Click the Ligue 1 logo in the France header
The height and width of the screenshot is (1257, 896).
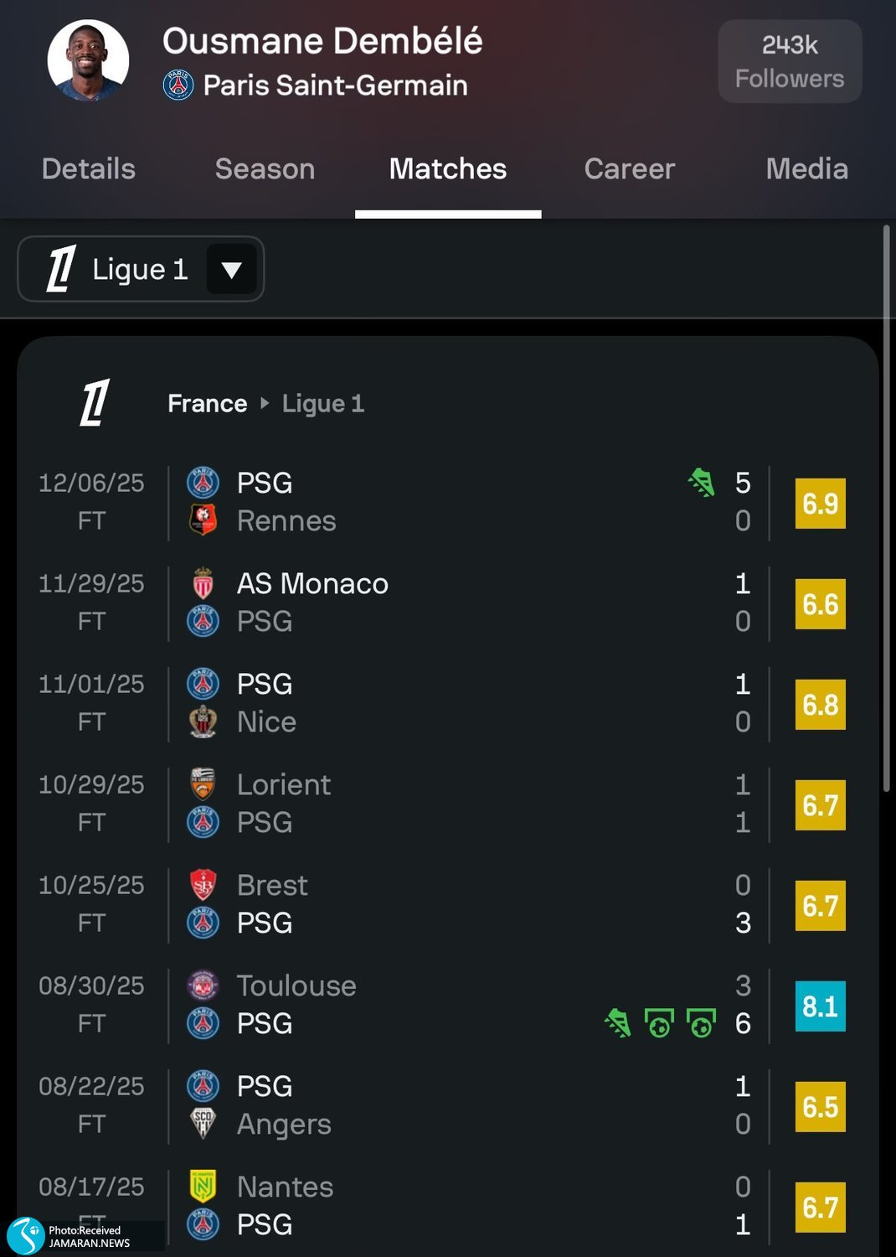coord(95,403)
